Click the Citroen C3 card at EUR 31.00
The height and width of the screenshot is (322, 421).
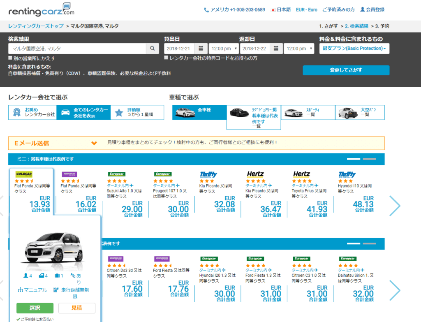310,279
